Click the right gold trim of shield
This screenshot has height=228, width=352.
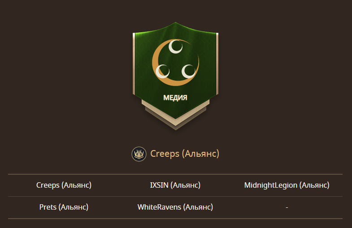(x=217, y=64)
